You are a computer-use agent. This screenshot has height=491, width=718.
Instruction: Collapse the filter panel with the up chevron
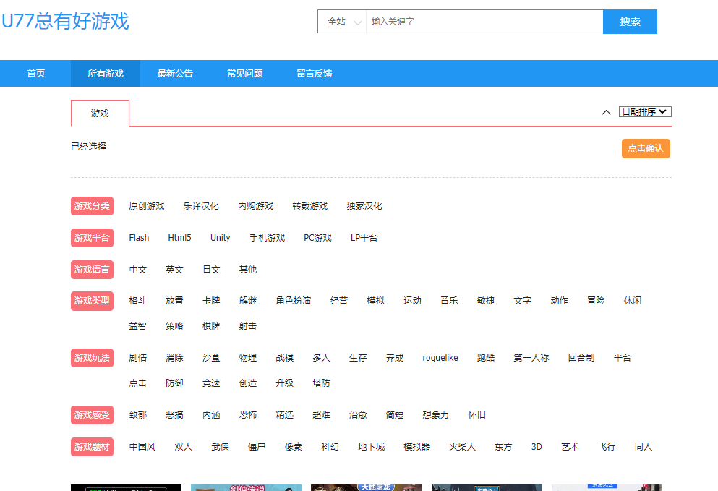coord(606,112)
